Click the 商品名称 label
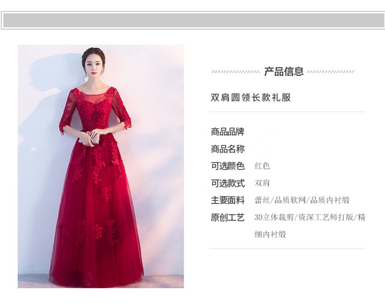Screen dimensions: 385x306 pos(228,149)
